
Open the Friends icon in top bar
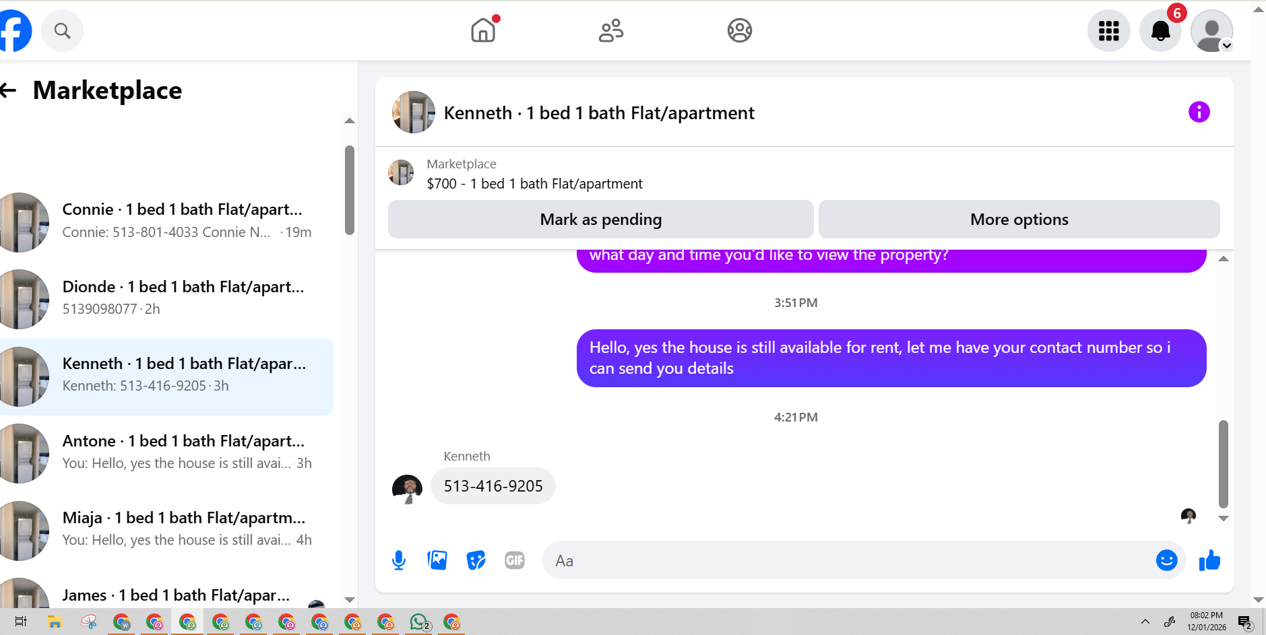611,30
